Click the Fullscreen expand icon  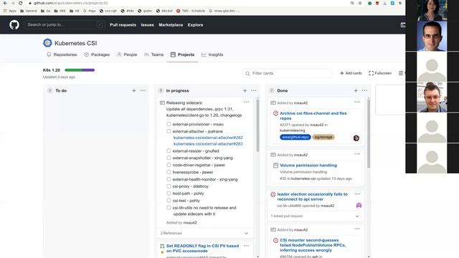[x=372, y=73]
